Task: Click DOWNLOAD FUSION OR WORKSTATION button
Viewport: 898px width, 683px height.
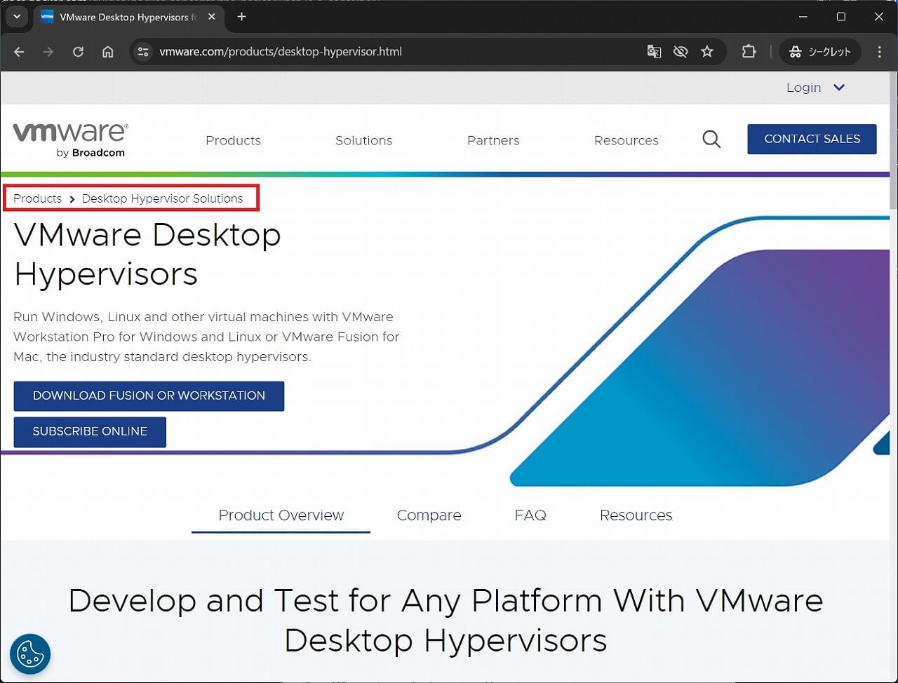Action: [149, 396]
